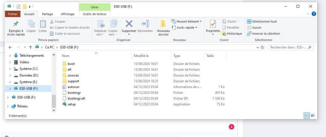
Task: Switch to details view icon
Action: pyautogui.click(x=307, y=116)
